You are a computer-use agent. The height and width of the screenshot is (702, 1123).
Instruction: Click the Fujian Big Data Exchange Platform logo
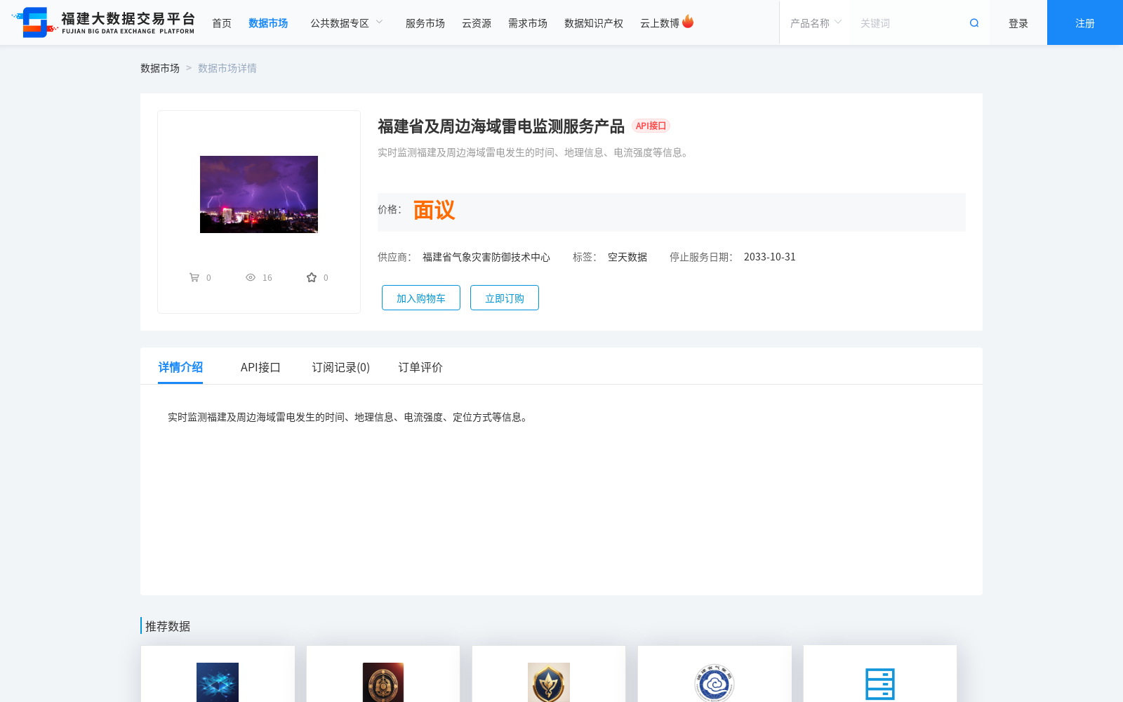103,22
